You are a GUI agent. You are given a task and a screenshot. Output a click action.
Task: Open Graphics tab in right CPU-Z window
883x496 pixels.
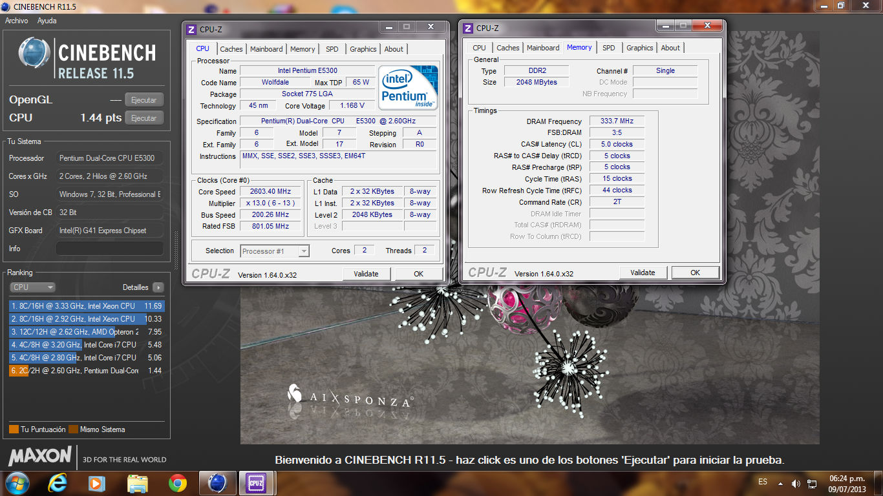click(x=640, y=48)
